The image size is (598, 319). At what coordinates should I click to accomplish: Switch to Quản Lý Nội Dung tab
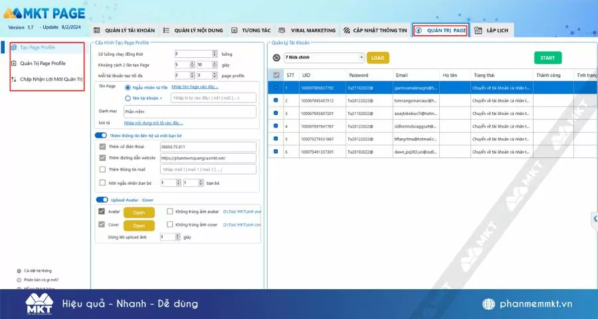click(193, 30)
